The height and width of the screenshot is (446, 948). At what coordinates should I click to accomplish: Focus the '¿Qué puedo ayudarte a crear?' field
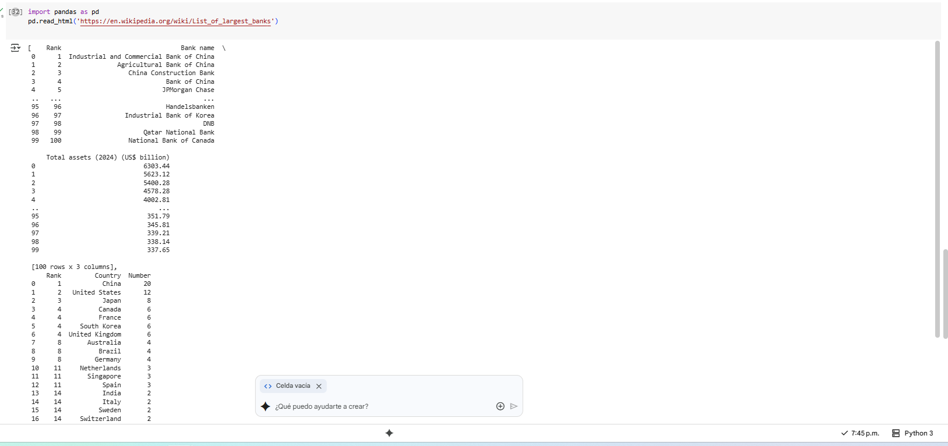point(322,406)
